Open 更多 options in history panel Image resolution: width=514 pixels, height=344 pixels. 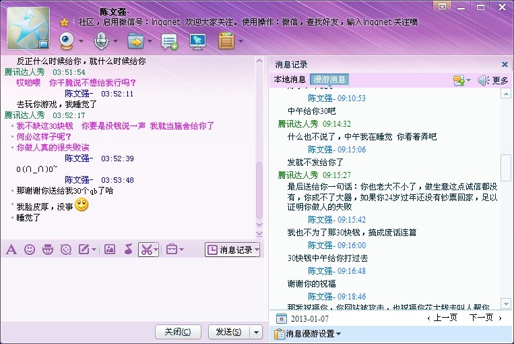(500, 80)
